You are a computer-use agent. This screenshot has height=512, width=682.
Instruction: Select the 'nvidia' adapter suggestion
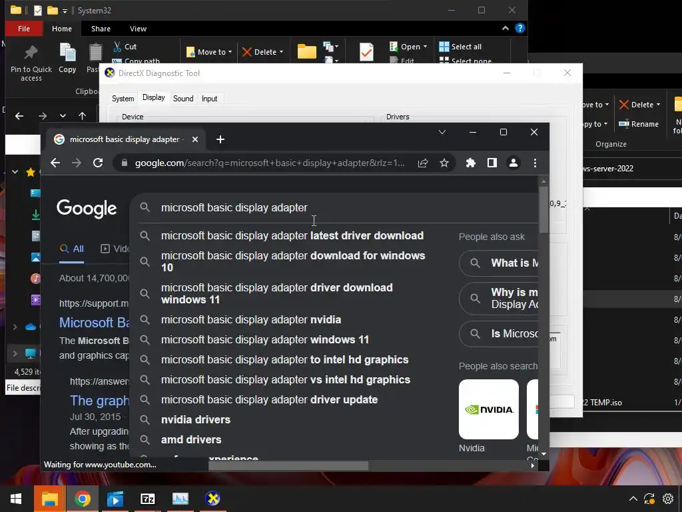(251, 319)
